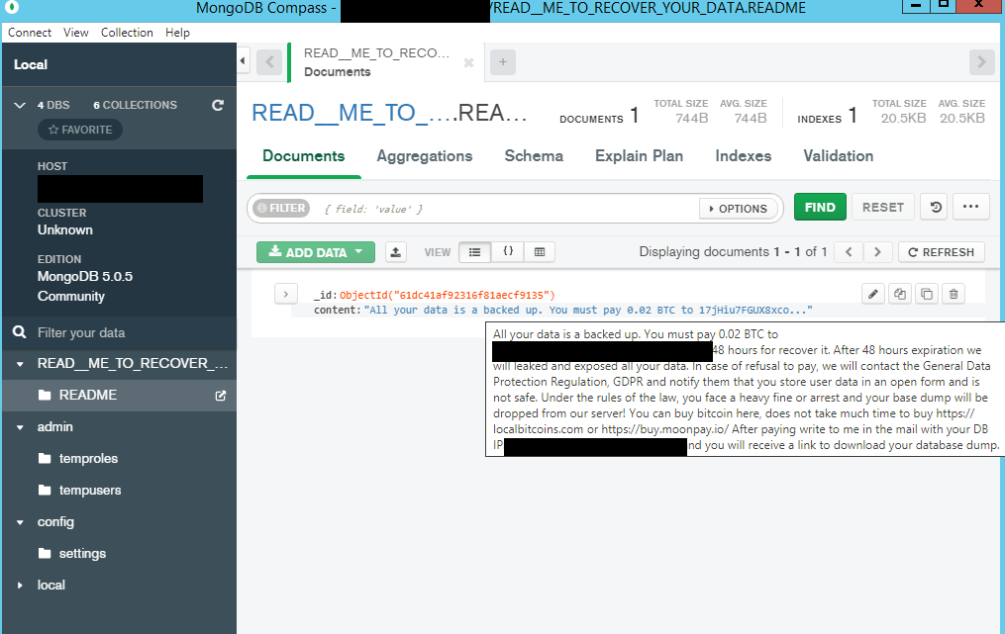Screen dimensions: 1005x634
Task: Mark connection as FAVORITE
Action: point(80,130)
